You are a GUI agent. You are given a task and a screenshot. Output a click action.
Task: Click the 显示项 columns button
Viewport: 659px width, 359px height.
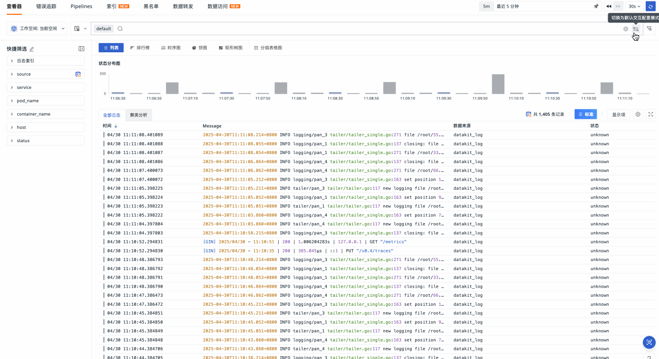[x=619, y=114]
